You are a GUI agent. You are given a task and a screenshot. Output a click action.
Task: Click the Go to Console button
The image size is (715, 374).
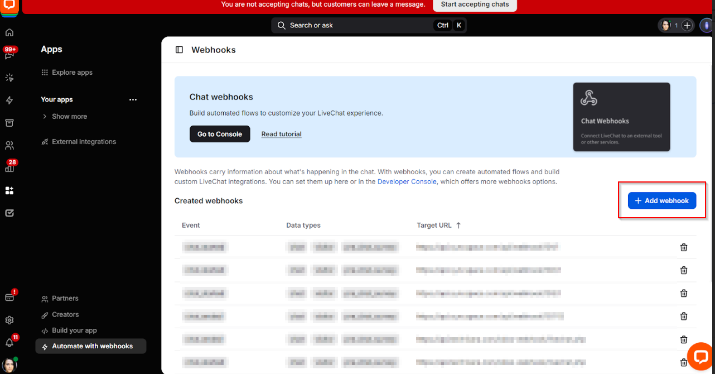click(x=220, y=134)
